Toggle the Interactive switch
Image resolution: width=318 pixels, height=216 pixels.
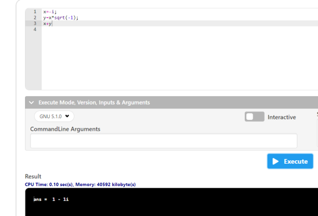pyautogui.click(x=254, y=117)
